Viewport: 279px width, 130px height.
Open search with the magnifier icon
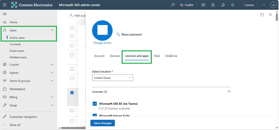(x=172, y=5)
